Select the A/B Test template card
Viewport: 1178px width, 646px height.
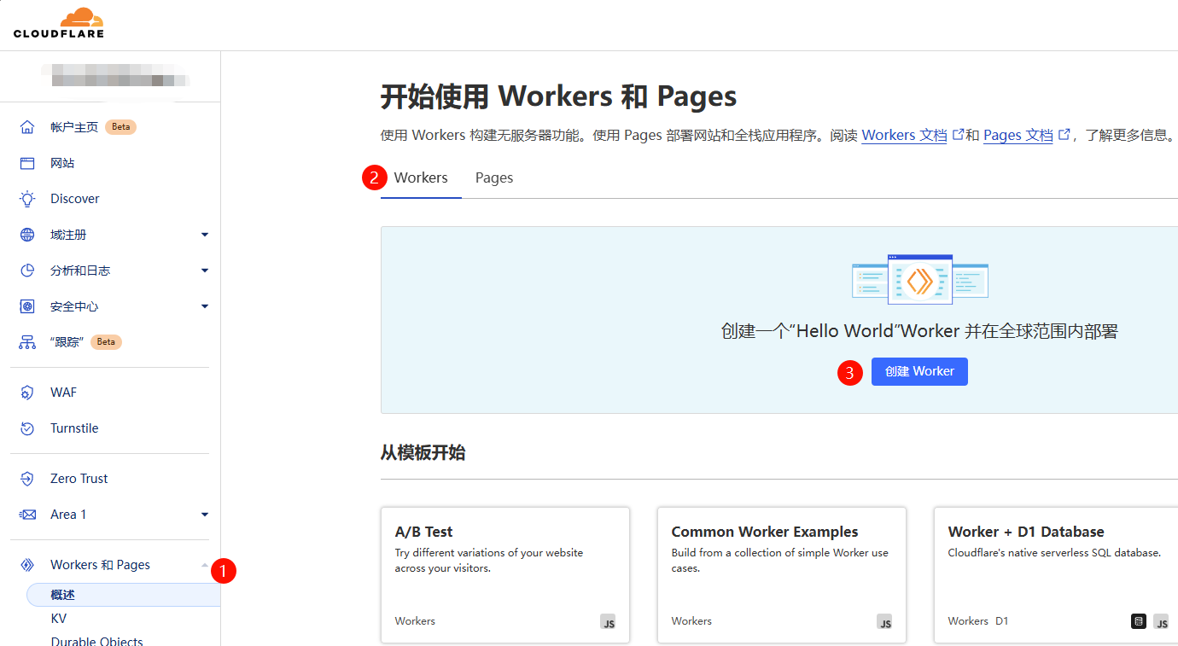(504, 575)
